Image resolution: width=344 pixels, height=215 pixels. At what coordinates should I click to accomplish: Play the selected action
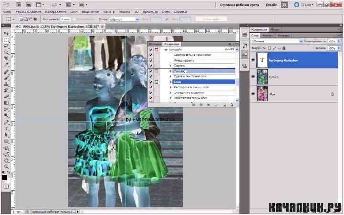(x=209, y=105)
